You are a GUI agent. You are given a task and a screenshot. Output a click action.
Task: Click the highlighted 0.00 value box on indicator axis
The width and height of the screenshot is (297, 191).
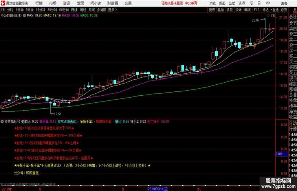tap(282, 154)
